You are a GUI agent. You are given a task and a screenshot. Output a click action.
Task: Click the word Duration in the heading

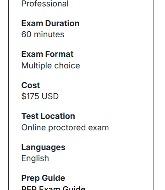[x=62, y=23]
